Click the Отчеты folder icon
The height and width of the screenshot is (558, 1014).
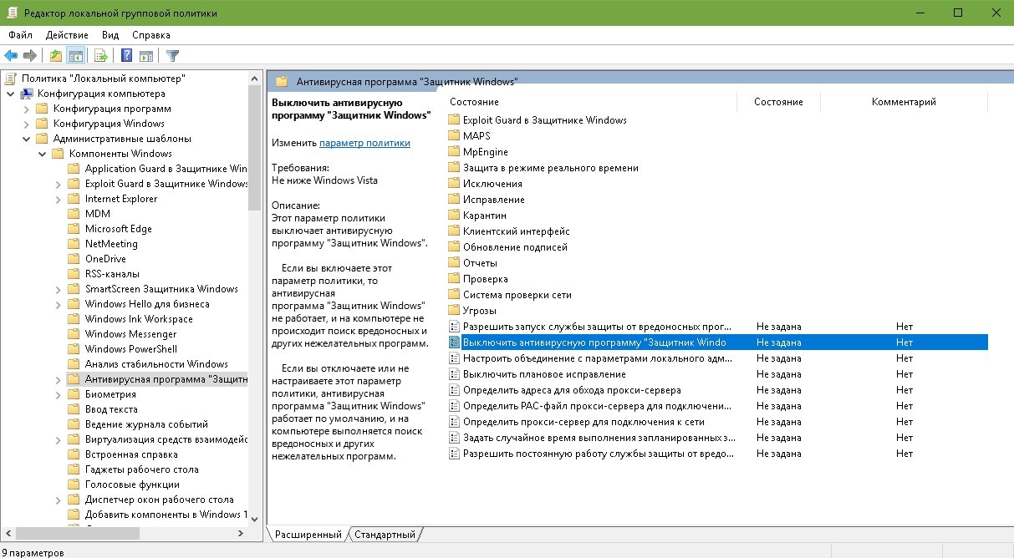point(454,262)
